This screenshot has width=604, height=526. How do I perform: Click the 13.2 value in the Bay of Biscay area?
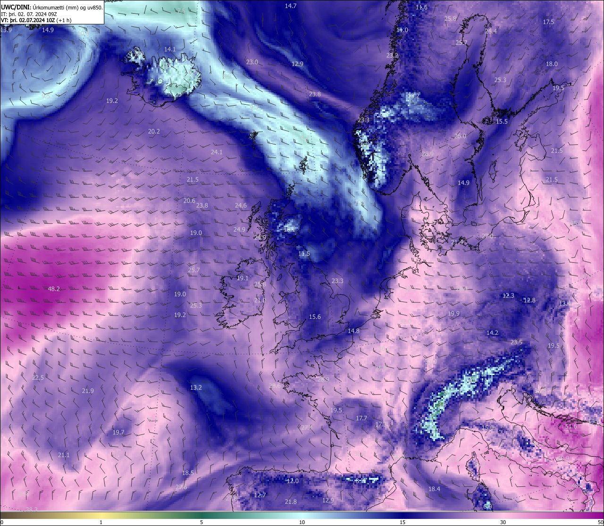[x=196, y=387]
